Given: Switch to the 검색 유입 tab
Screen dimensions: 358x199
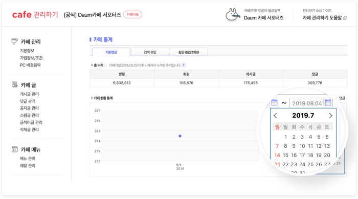Looking at the screenshot, I should click(150, 52).
